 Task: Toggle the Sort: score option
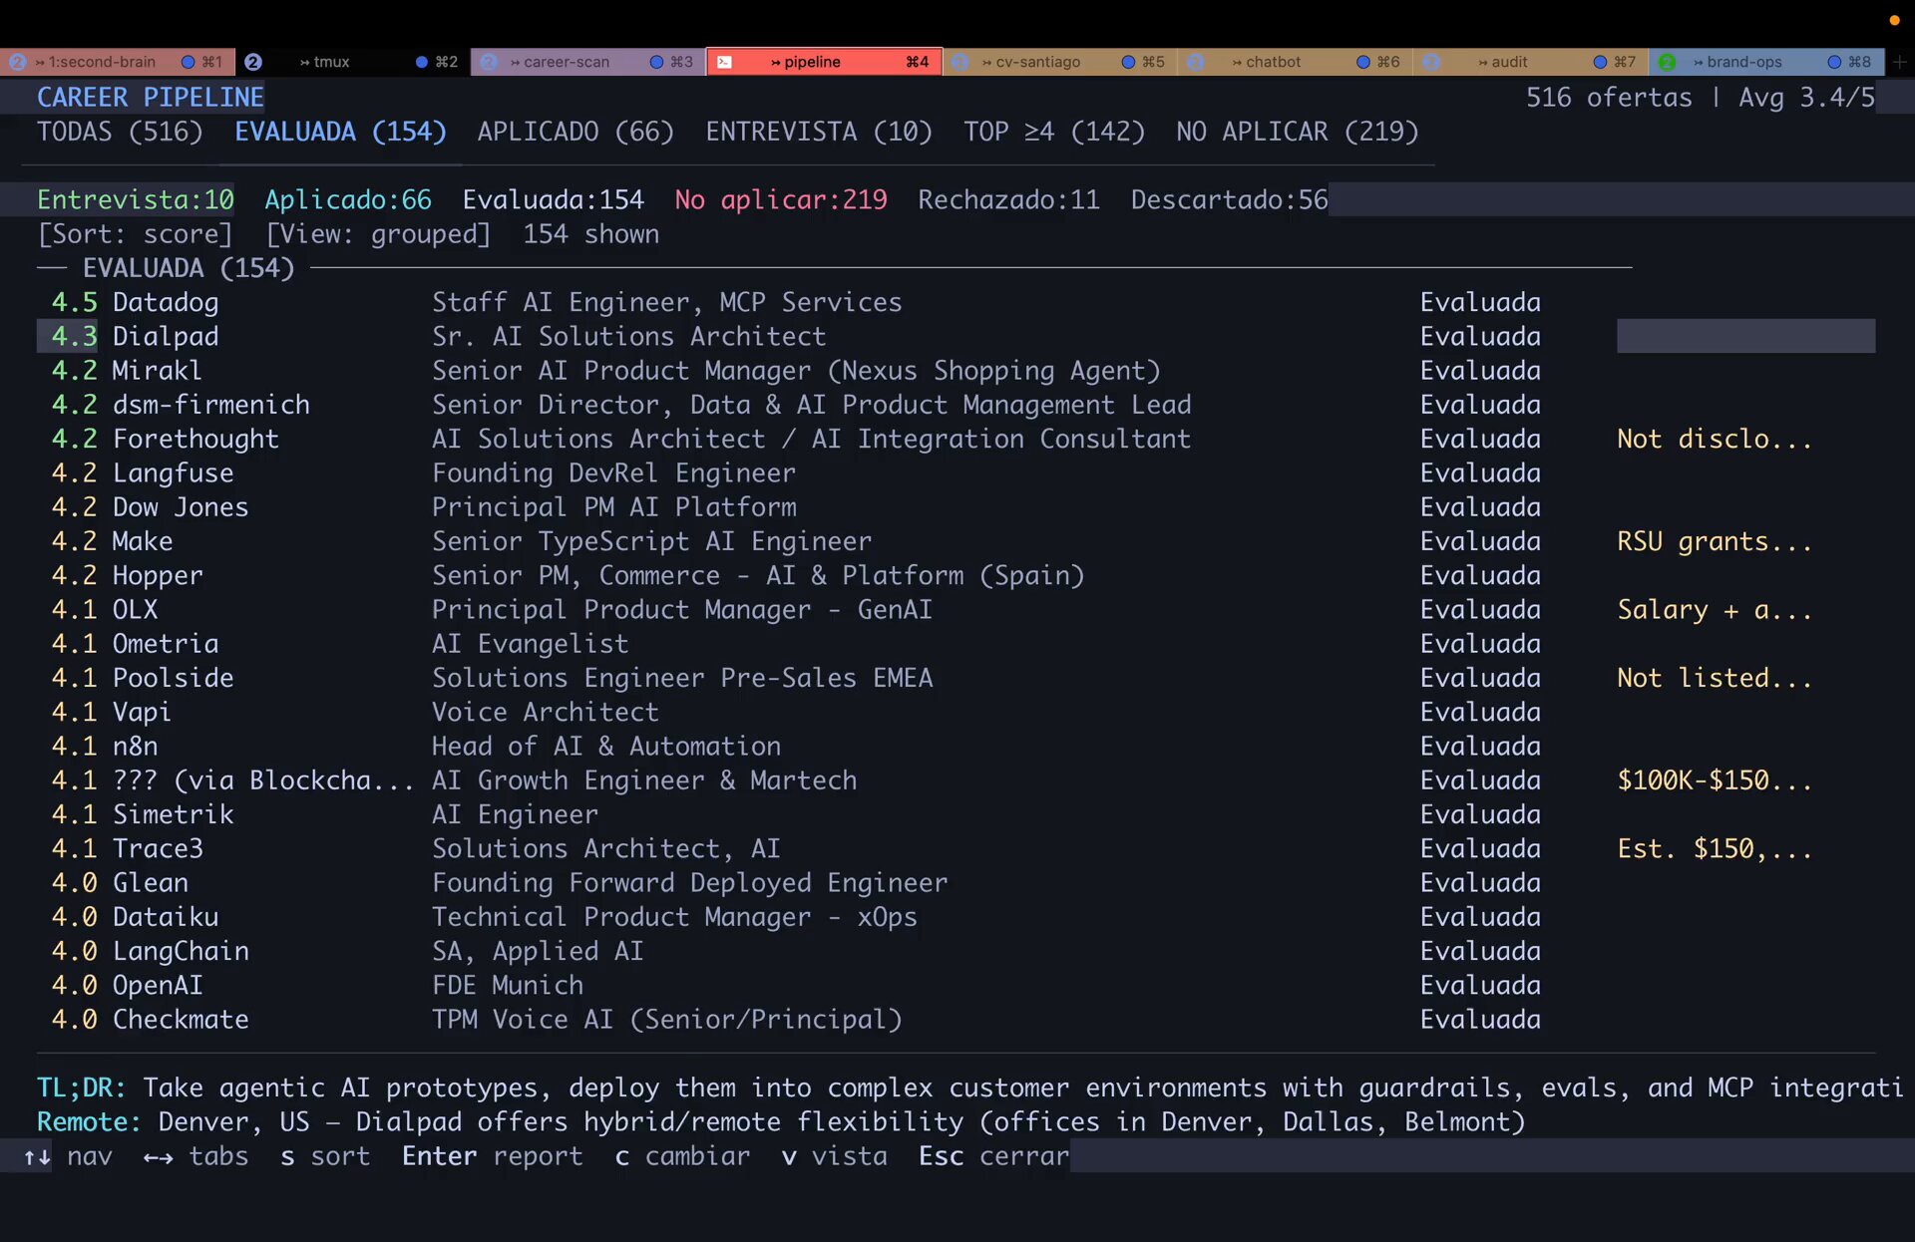pos(135,234)
